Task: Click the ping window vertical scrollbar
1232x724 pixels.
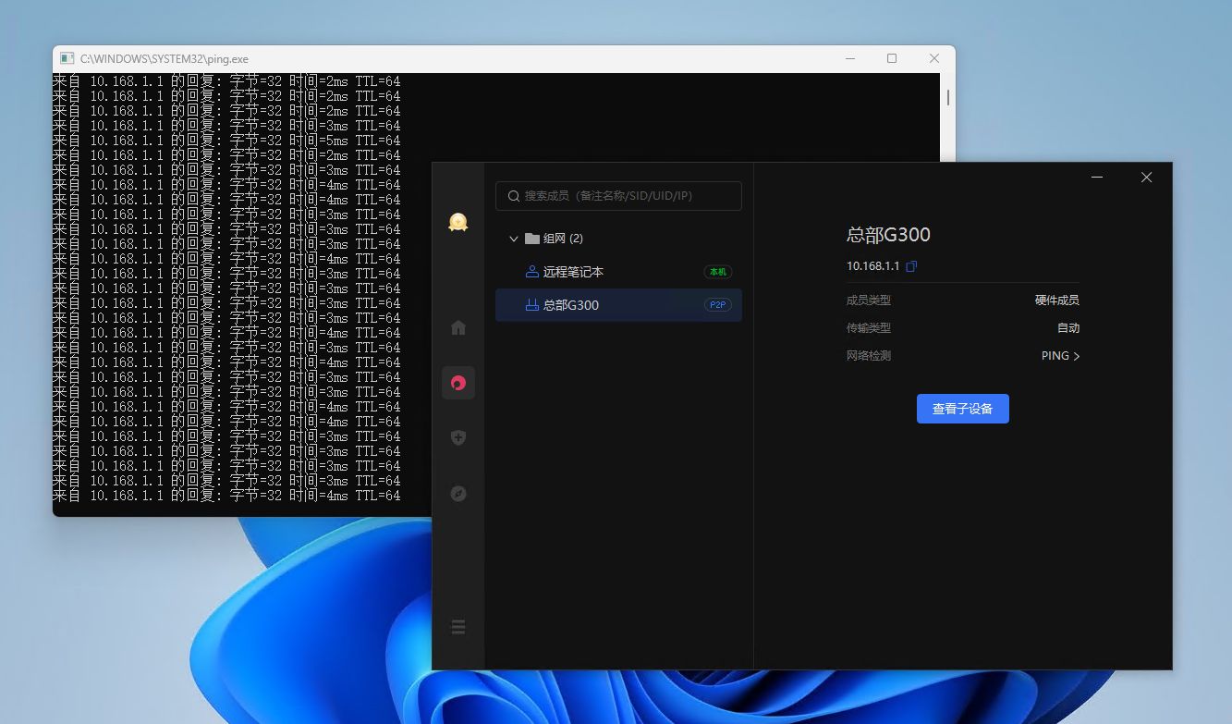Action: click(948, 97)
